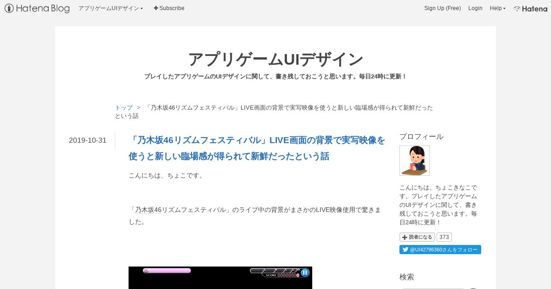Click the pink gauge bar in game screenshot
Screen dimensions: 551x289
pyautogui.click(x=167, y=271)
